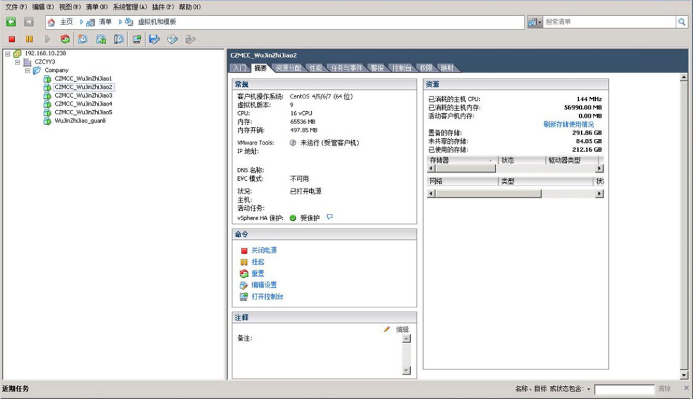Switch to the 性能 tab
The image size is (693, 399).
315,68
